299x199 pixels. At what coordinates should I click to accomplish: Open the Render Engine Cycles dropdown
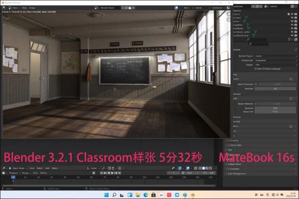click(x=276, y=56)
